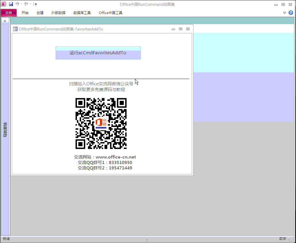296x243 pixels.
Task: Click the Access application icon in title bar
Action: 3,4
